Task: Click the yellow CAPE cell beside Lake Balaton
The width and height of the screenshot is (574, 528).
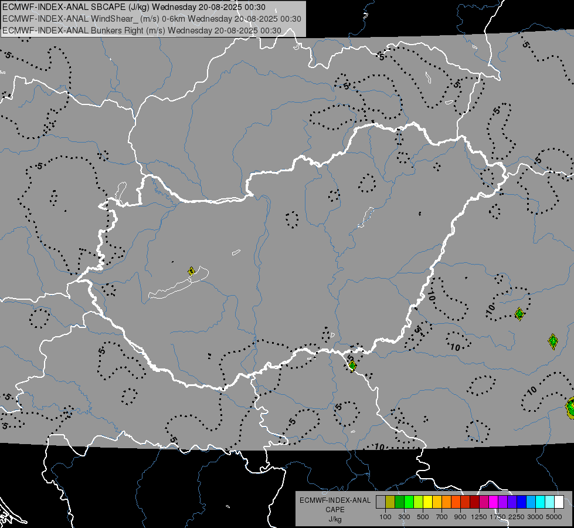Action: (191, 272)
